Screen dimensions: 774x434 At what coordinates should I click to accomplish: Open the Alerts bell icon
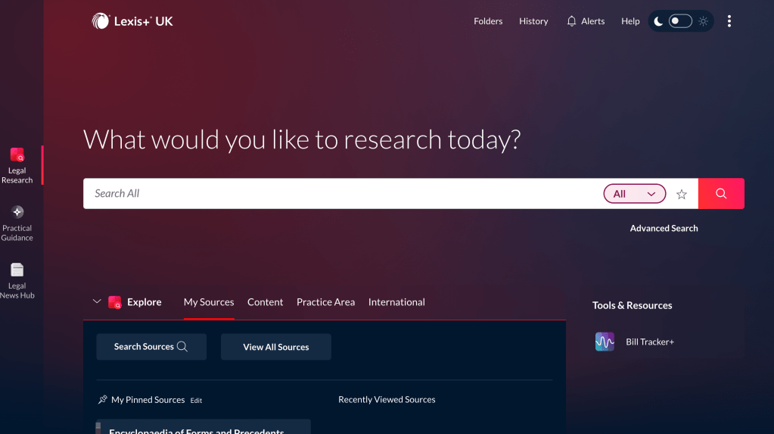572,21
